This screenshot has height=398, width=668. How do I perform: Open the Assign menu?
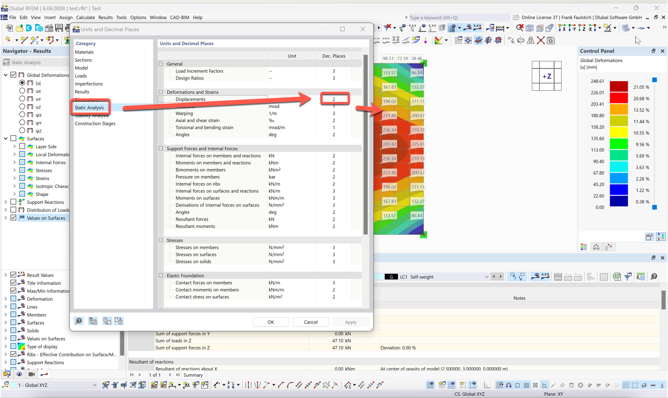click(x=66, y=18)
